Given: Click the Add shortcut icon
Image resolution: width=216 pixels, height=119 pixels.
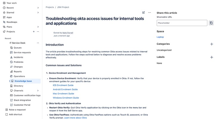Looking at the screenshot, I should tap(7, 114).
